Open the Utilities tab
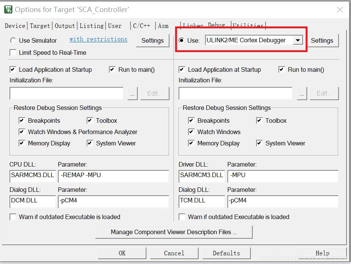This screenshot has width=351, height=264. (x=248, y=25)
